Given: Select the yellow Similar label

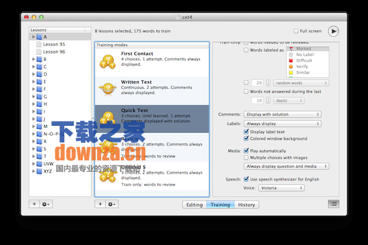Looking at the screenshot, I should click(x=308, y=72).
